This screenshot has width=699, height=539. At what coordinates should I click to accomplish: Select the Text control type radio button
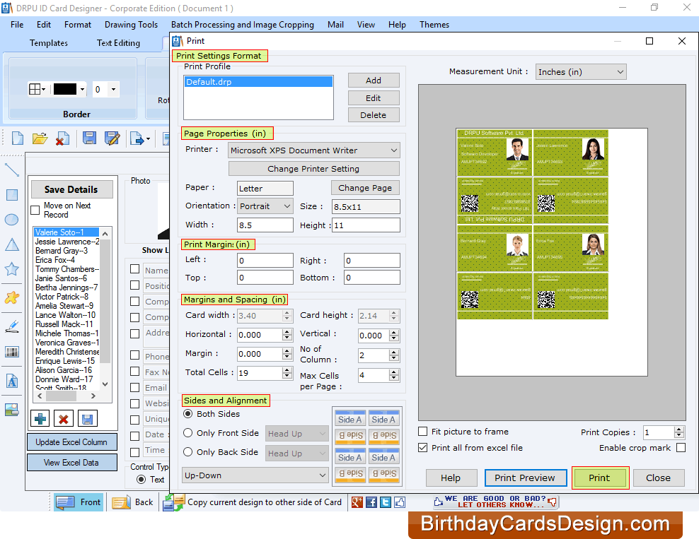(x=141, y=480)
